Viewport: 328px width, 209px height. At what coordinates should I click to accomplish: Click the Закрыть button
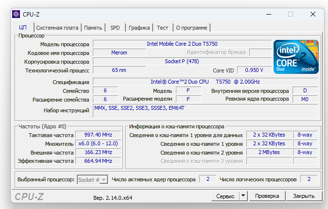point(304,196)
